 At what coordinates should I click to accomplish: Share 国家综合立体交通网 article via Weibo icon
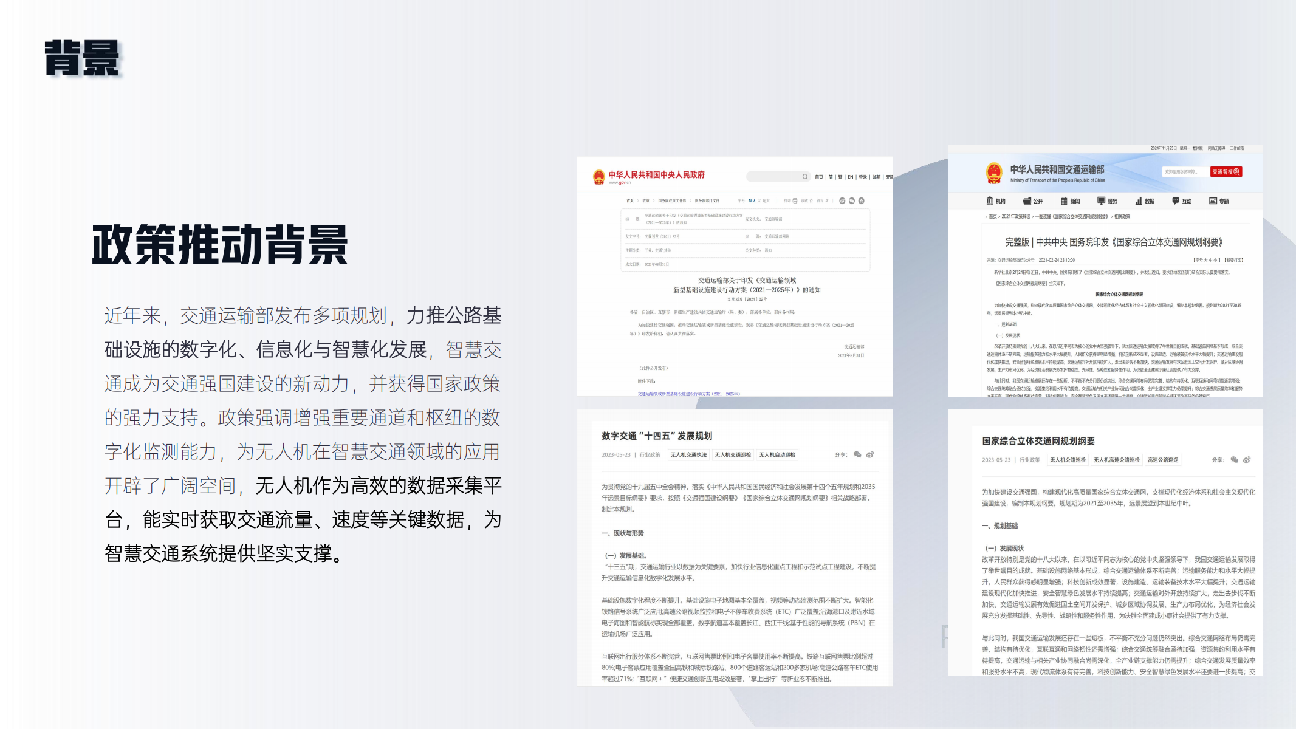[x=1247, y=460]
